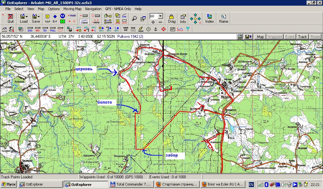Expand the Save dropdown arrow

click(39, 16)
